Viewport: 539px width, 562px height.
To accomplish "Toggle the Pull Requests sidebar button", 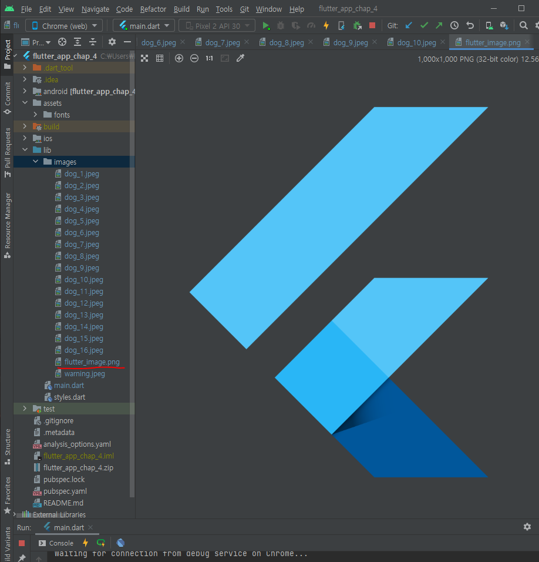I will click(7, 152).
